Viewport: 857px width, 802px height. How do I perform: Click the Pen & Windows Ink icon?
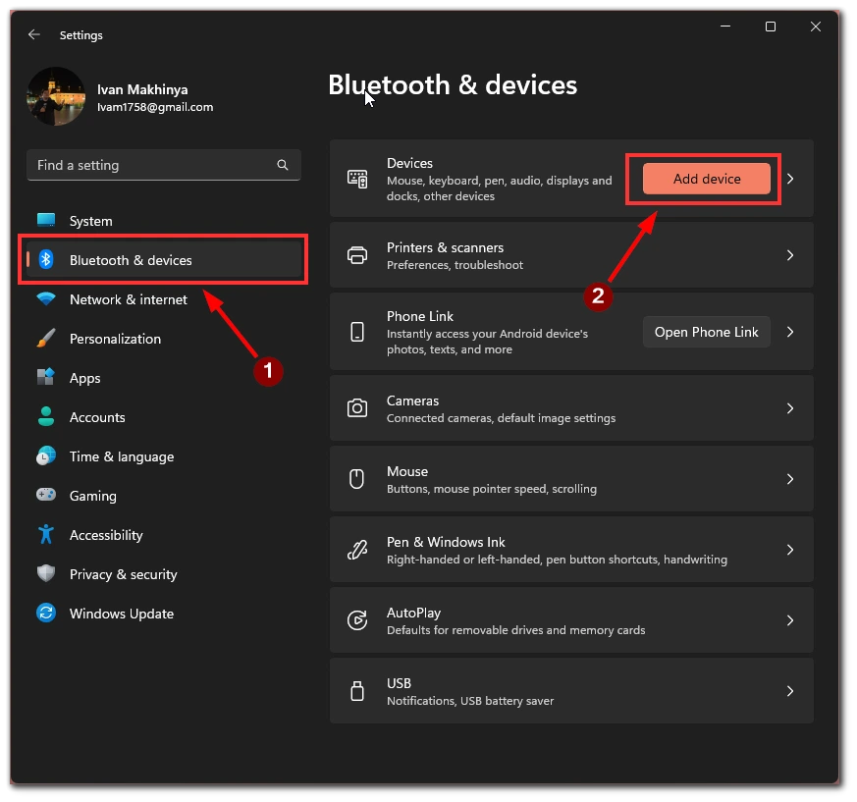point(357,550)
